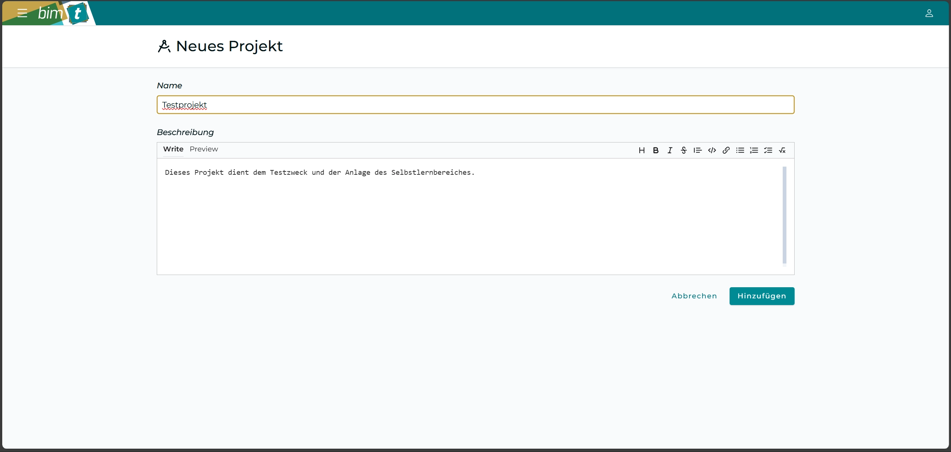Select the Write tab
Screen dimensions: 951x452
coord(173,149)
